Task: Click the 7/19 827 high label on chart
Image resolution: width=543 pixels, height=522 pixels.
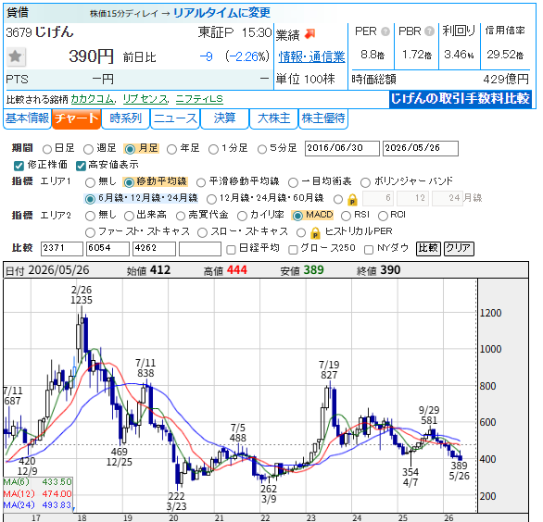Action: tap(329, 370)
